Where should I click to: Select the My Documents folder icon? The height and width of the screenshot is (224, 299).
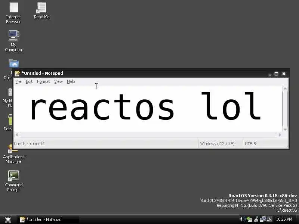pyautogui.click(x=14, y=63)
